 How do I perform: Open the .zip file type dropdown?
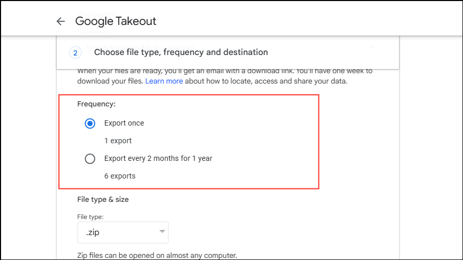123,232
